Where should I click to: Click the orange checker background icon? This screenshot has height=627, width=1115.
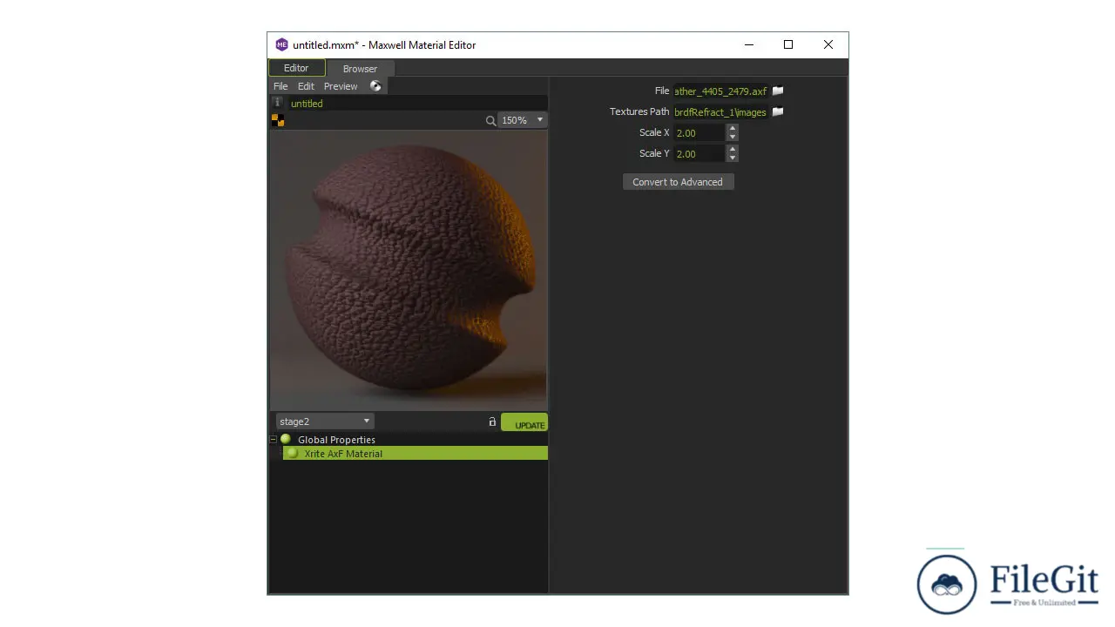[277, 120]
